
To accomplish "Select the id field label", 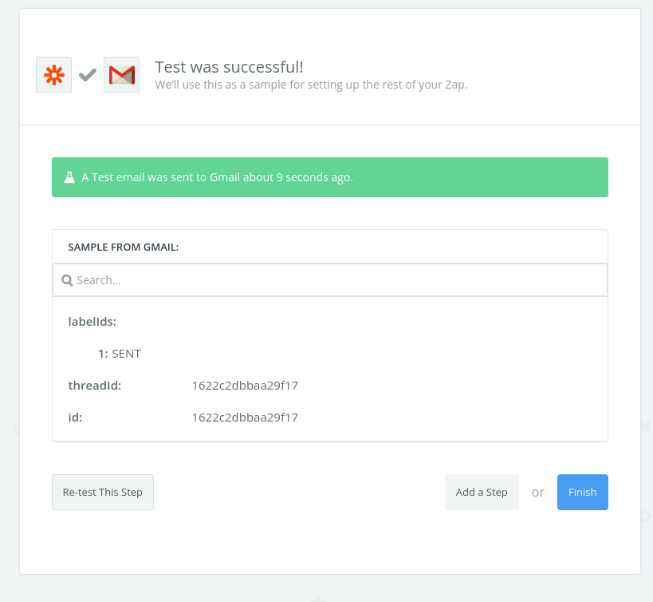I will click(75, 418).
